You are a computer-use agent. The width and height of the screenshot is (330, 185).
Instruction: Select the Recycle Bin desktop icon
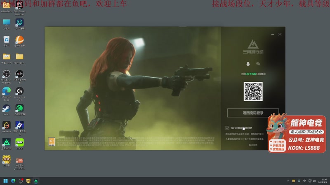6,42
